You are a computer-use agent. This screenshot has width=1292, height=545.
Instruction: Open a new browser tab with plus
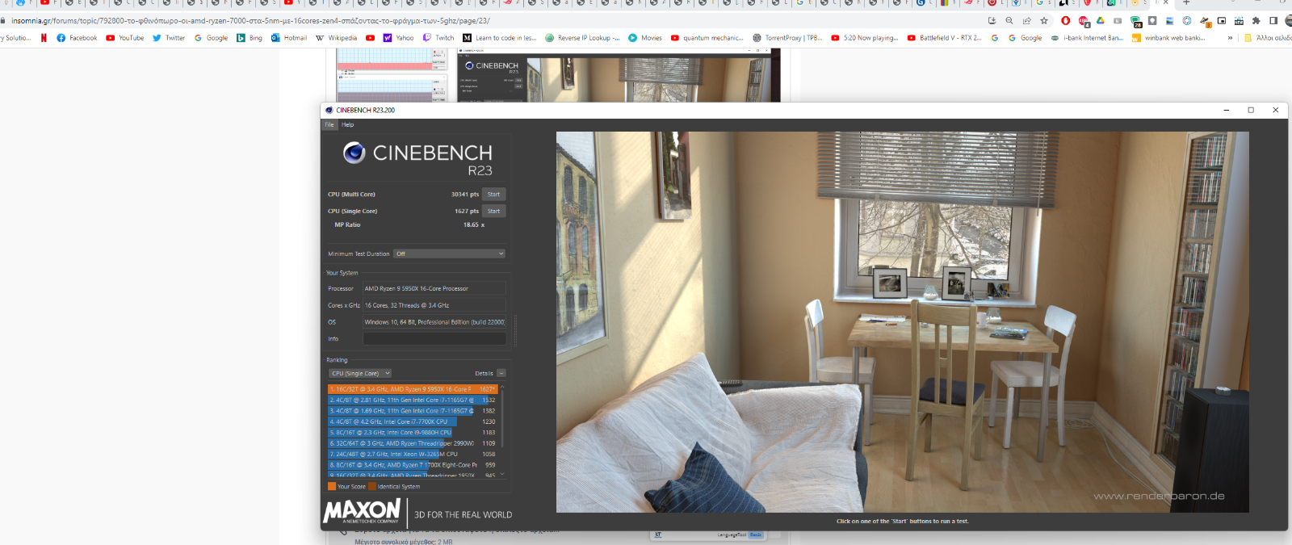(1186, 2)
